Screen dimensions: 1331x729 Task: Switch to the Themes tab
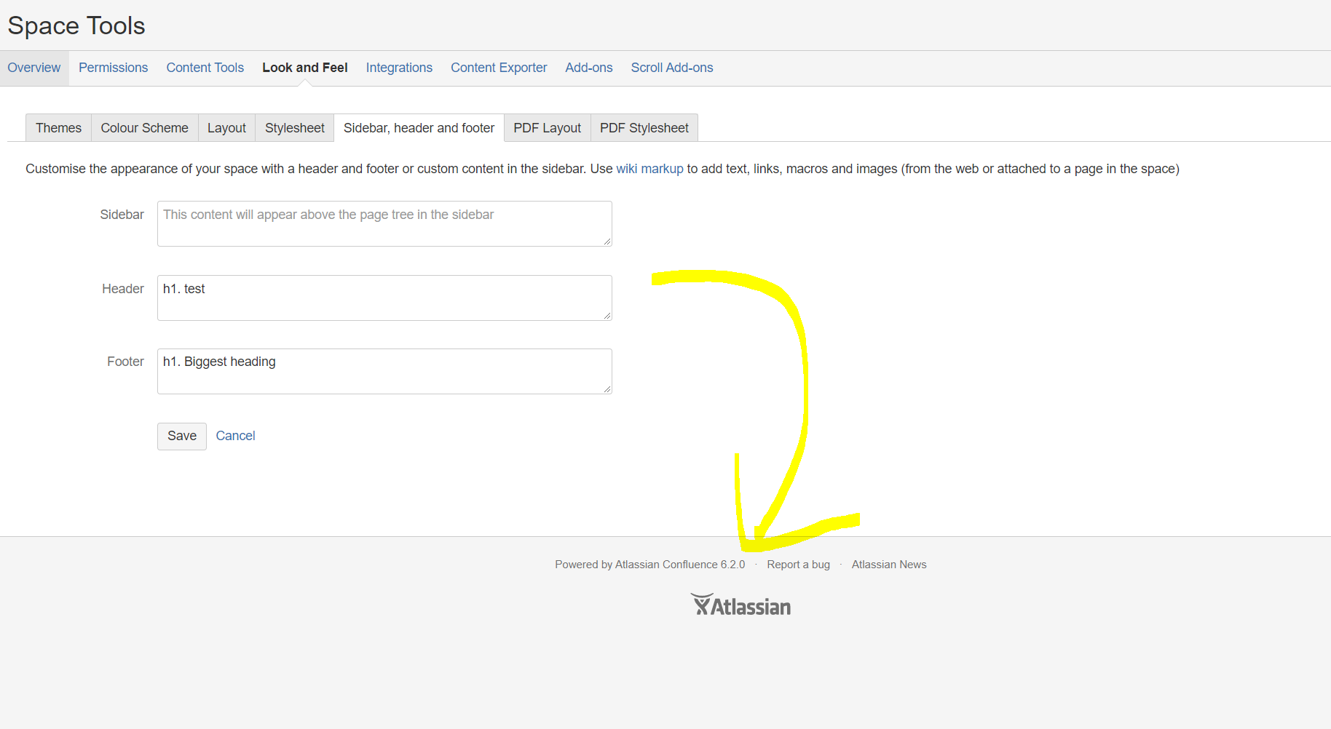tap(58, 127)
